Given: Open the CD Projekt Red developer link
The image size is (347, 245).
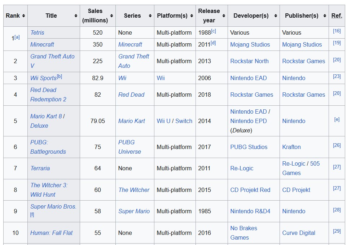Looking at the screenshot, I should pyautogui.click(x=250, y=190).
